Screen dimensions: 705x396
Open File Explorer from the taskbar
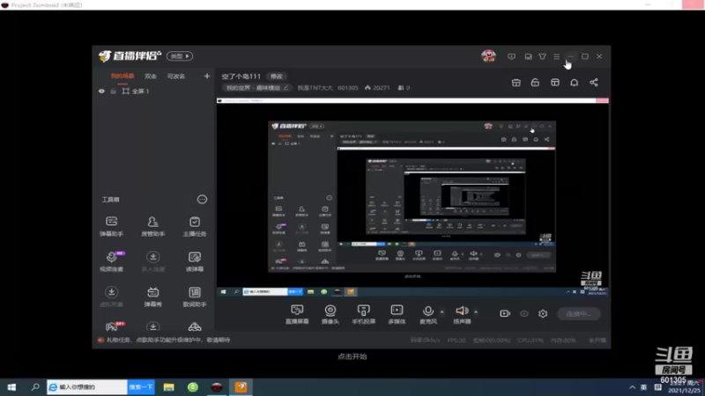click(168, 387)
